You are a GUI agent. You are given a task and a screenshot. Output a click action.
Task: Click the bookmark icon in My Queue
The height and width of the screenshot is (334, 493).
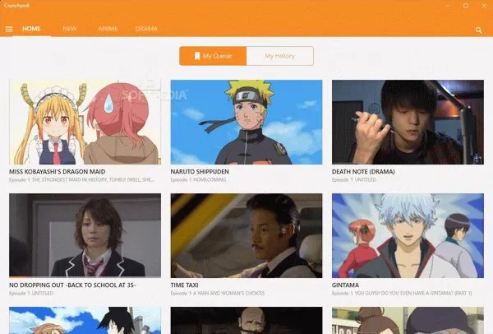point(197,56)
